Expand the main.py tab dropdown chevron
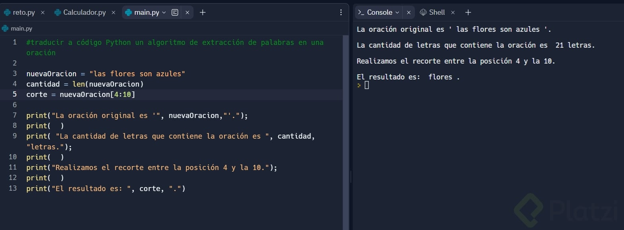624x230 pixels. tap(164, 13)
